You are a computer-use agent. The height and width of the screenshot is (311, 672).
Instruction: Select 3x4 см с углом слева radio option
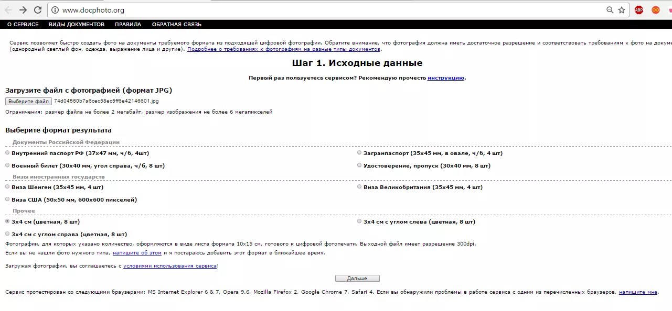[x=359, y=221]
